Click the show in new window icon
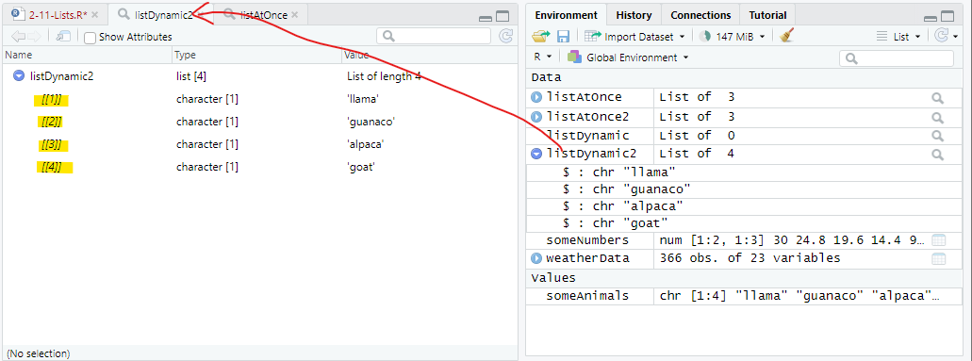 (x=63, y=37)
